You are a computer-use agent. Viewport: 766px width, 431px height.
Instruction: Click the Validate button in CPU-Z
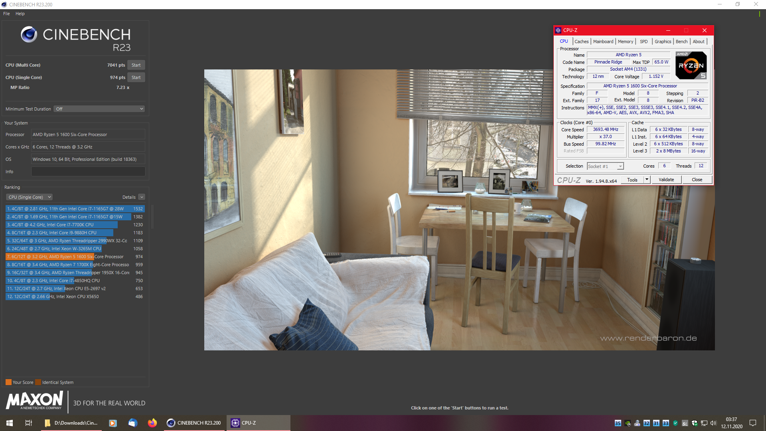coord(666,180)
